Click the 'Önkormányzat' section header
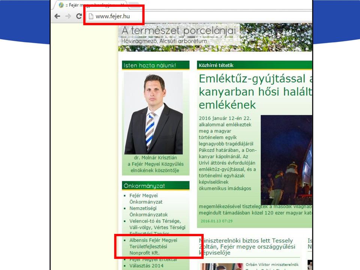 coord(156,186)
